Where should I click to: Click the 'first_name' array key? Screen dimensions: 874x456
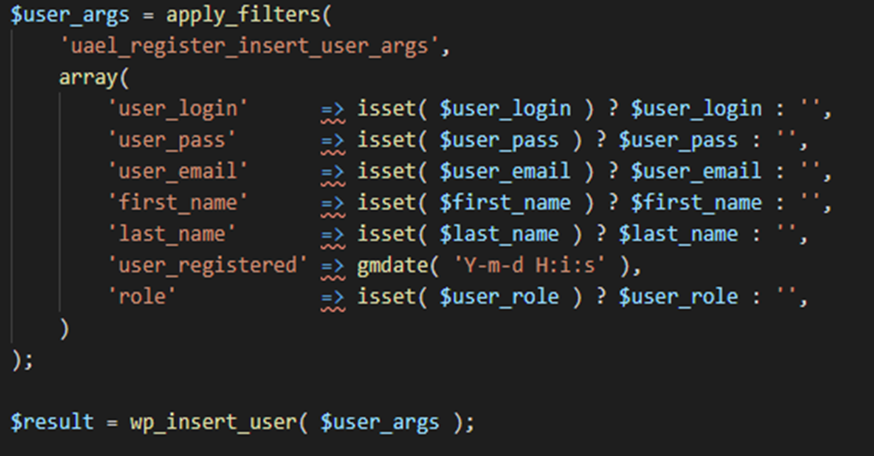click(x=178, y=203)
